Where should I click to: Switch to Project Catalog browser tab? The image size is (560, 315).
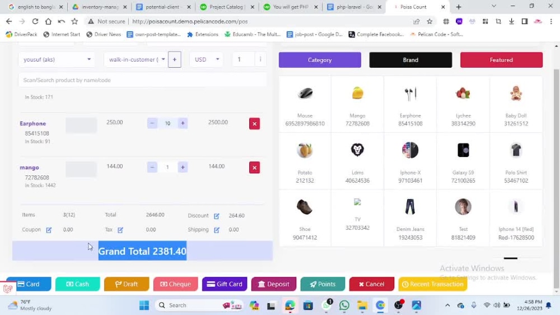click(x=227, y=7)
